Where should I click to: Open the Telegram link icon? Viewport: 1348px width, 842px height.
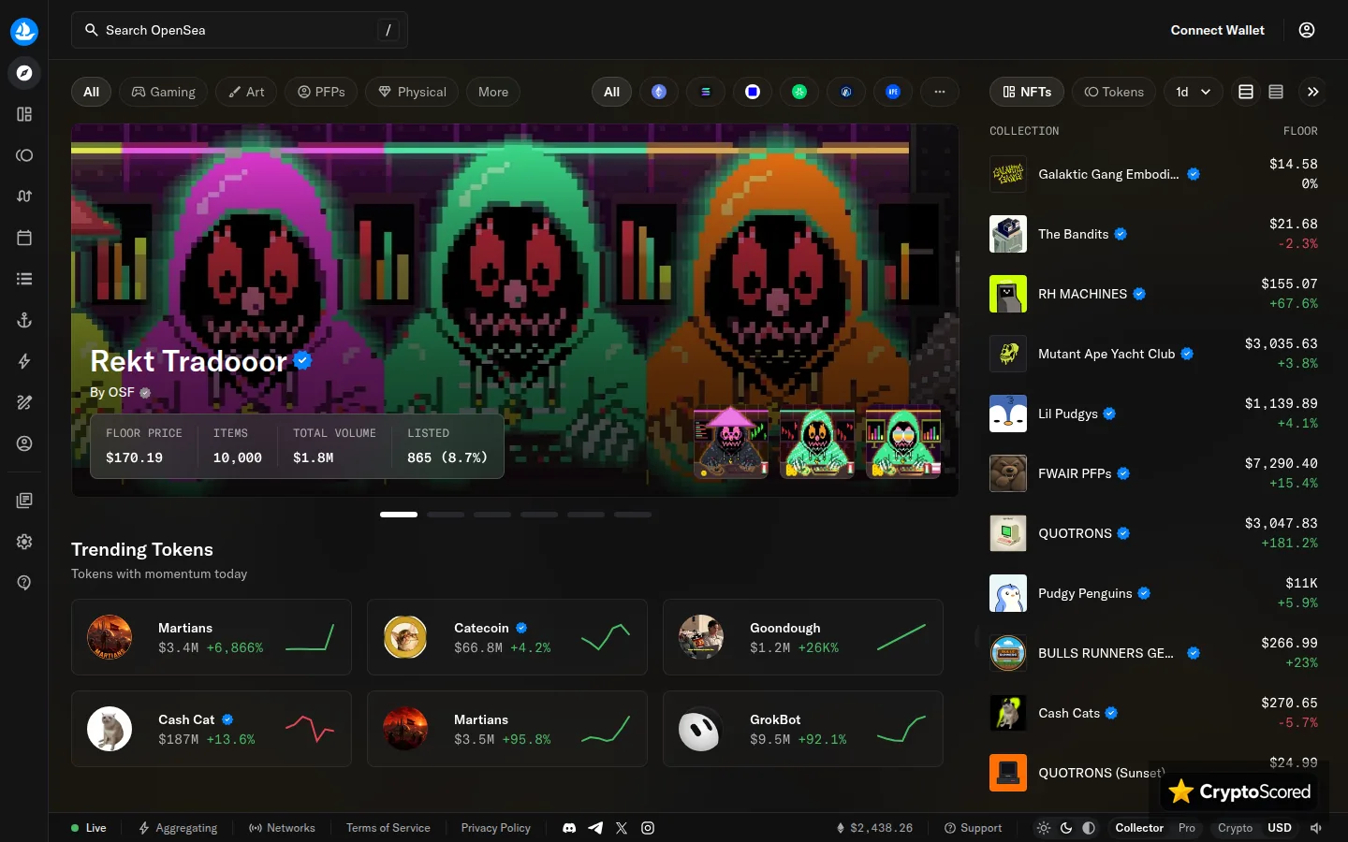click(x=595, y=828)
